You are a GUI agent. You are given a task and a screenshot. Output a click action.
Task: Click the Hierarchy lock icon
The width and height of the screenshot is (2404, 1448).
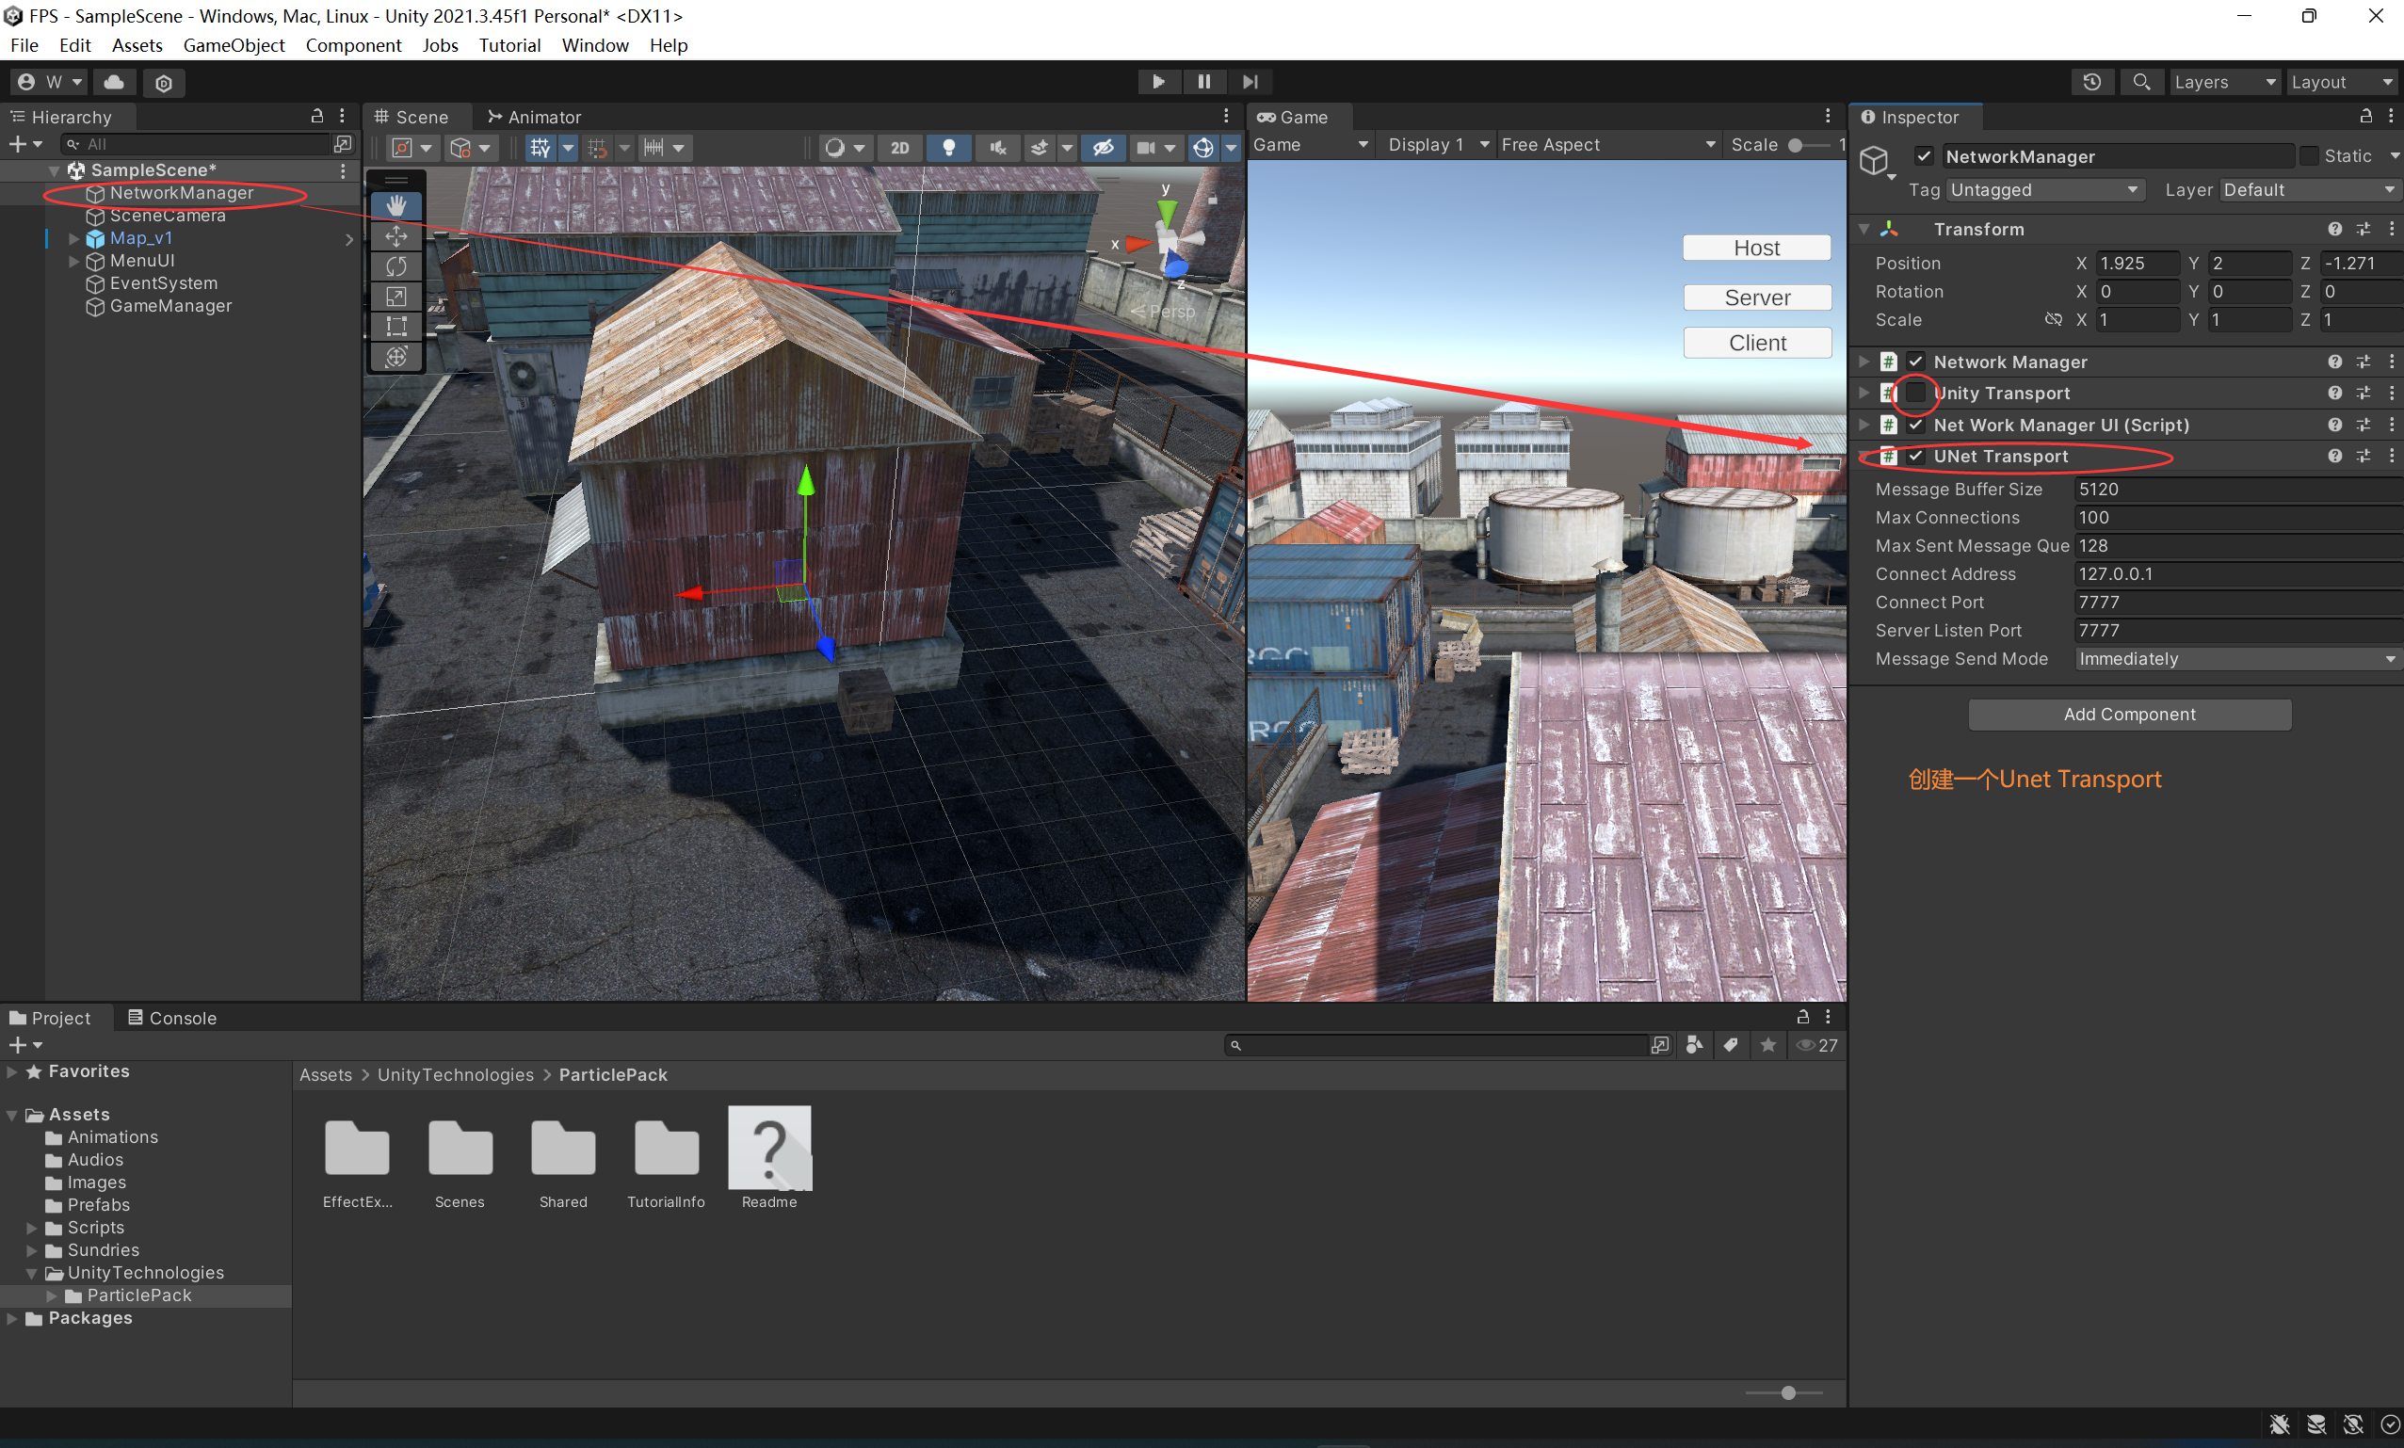coord(316,116)
